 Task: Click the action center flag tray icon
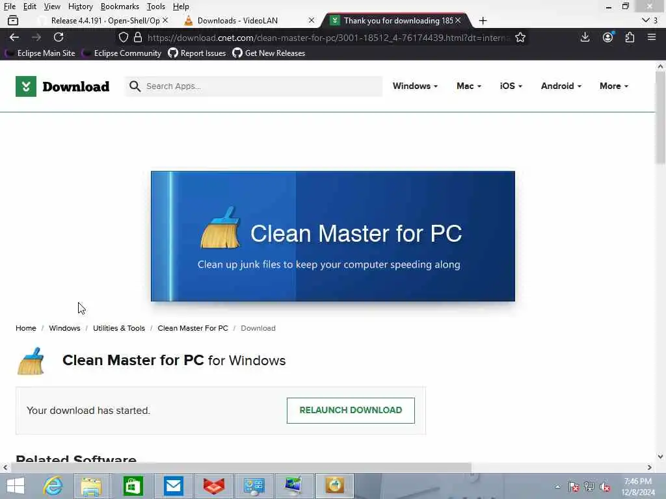click(x=574, y=487)
